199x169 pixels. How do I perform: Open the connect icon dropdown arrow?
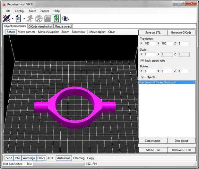click(x=13, y=19)
